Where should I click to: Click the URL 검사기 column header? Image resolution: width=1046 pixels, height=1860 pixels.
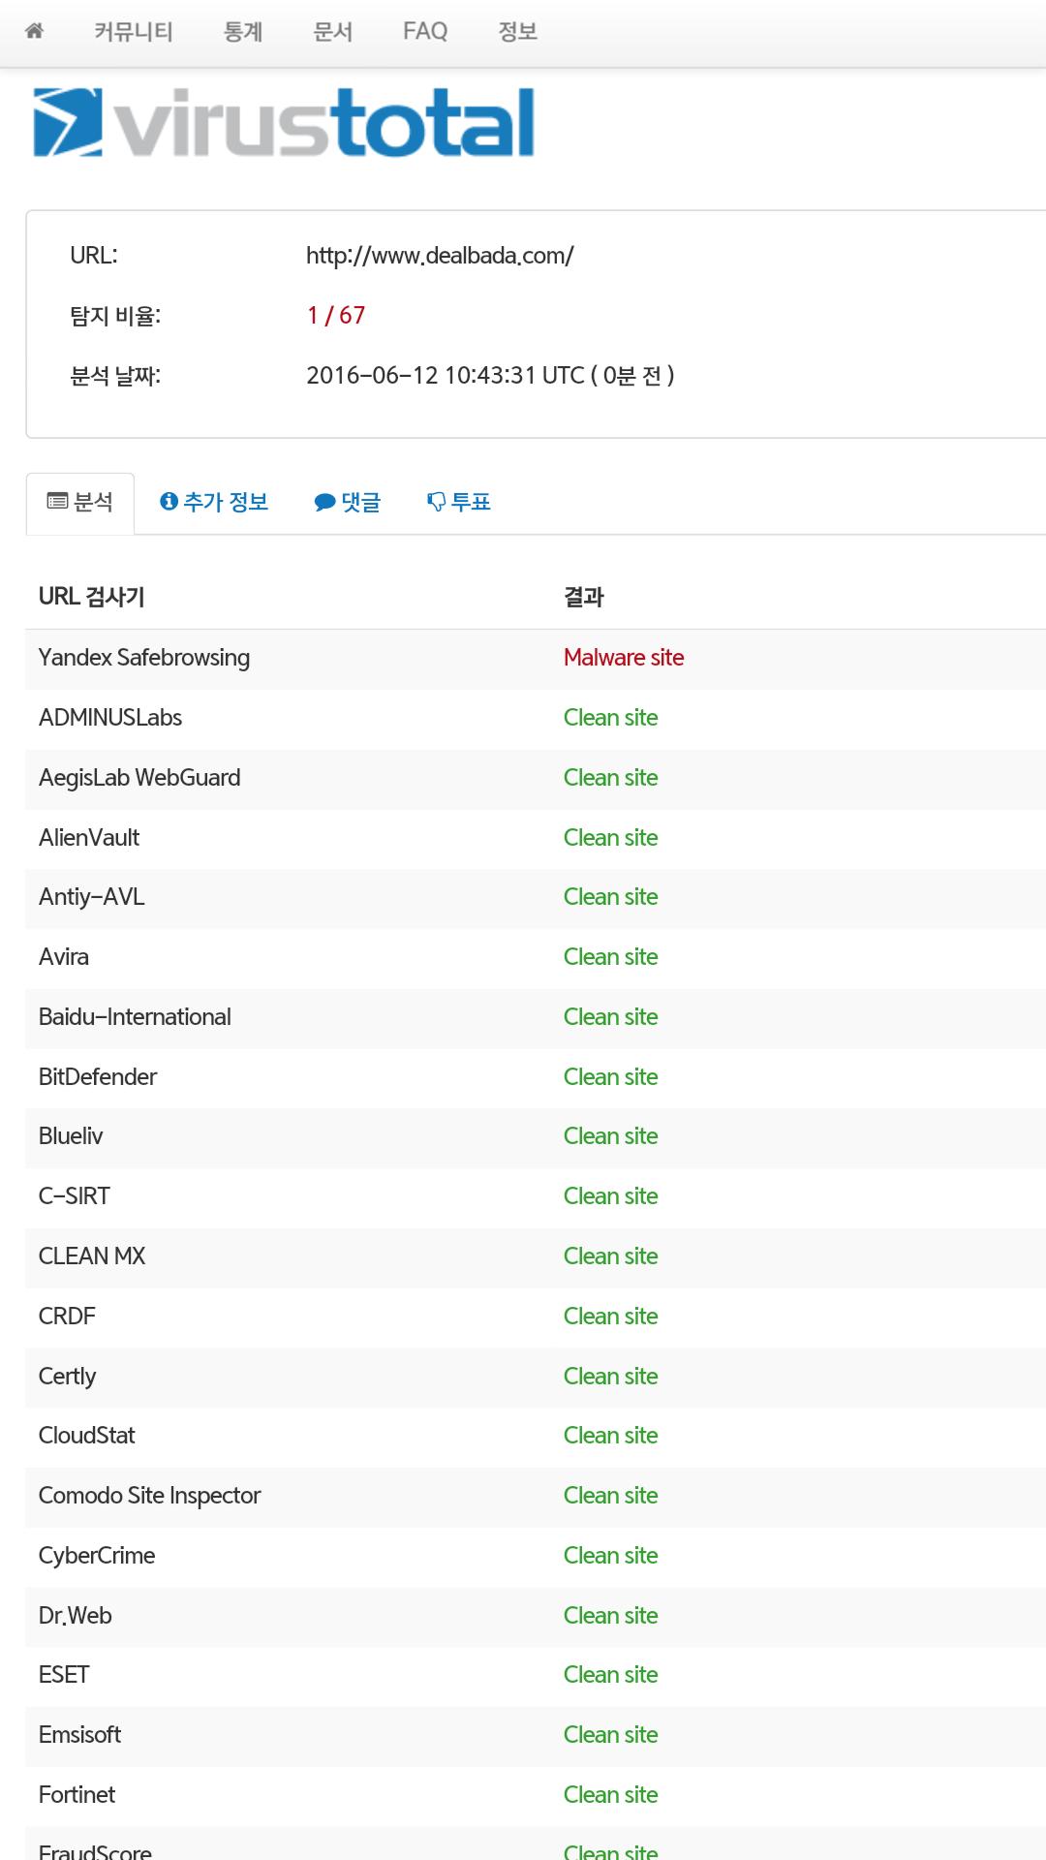[x=92, y=597]
